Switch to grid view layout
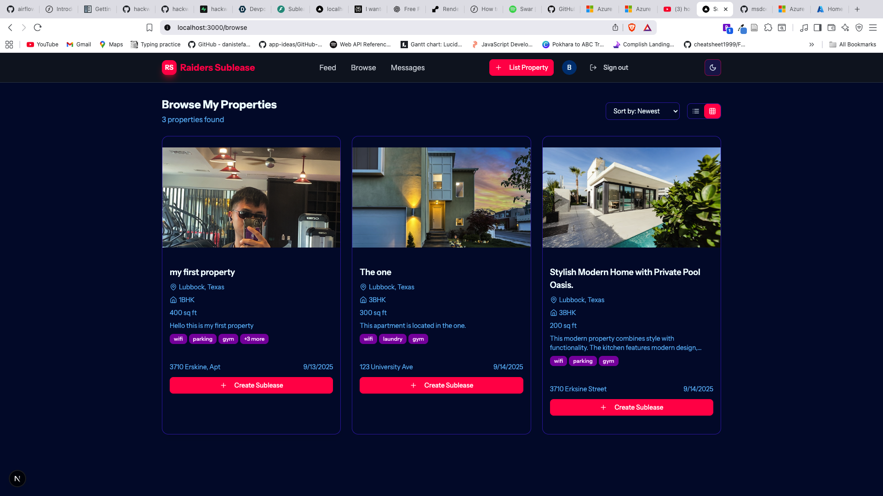This screenshot has height=496, width=883. [712, 111]
